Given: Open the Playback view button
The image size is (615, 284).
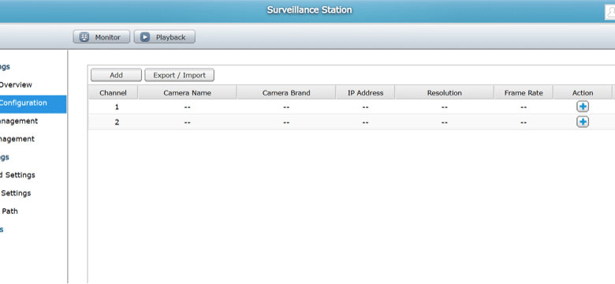Looking at the screenshot, I should coord(164,37).
